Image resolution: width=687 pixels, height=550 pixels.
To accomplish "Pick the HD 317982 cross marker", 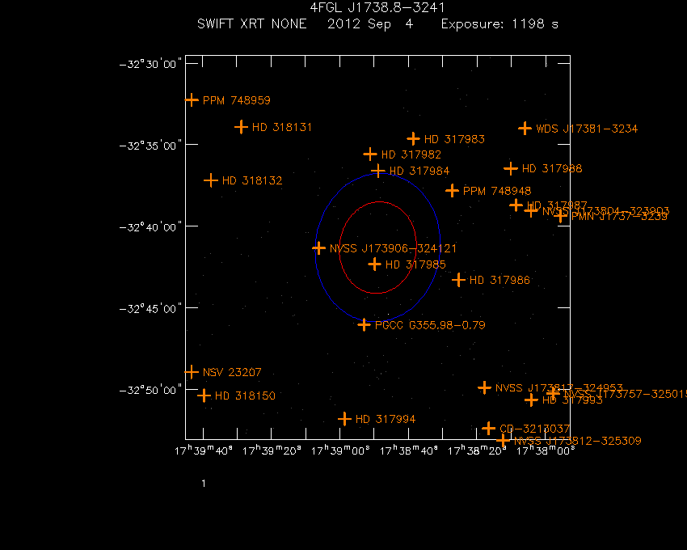I will pos(370,154).
